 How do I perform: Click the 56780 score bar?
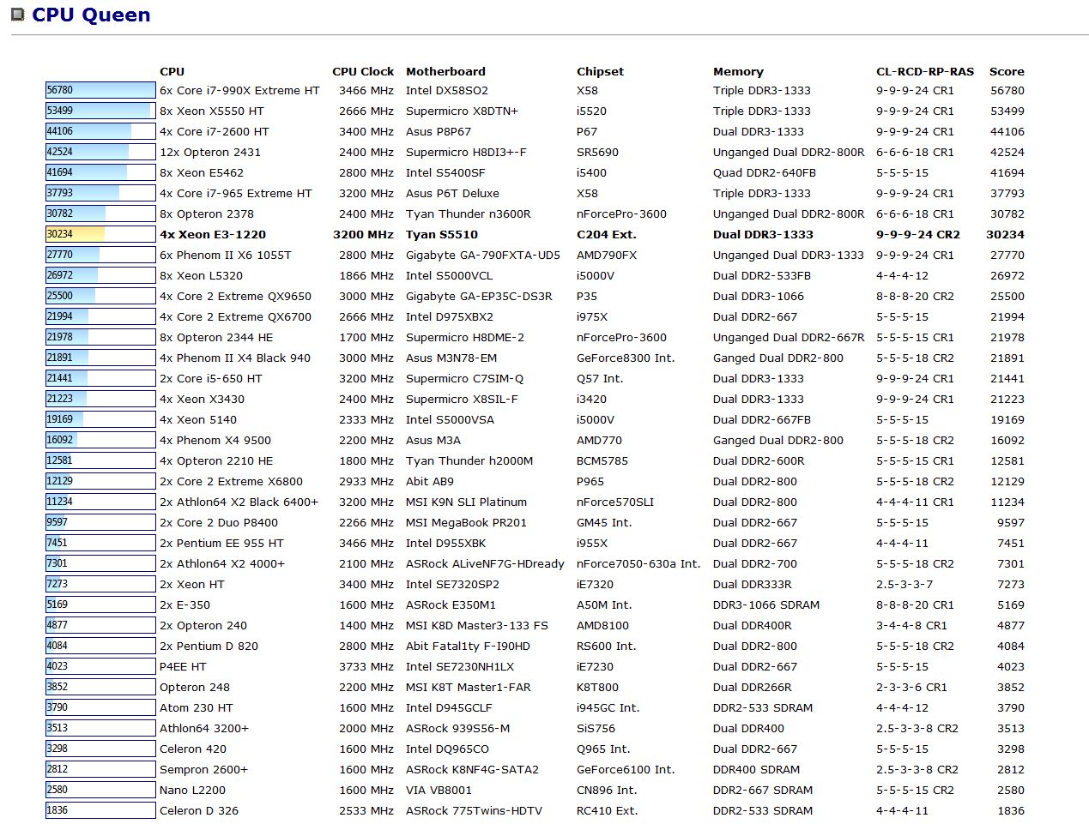(x=100, y=90)
